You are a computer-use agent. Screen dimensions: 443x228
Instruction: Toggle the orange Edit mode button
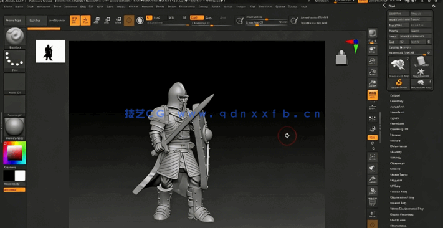[x=75, y=21]
